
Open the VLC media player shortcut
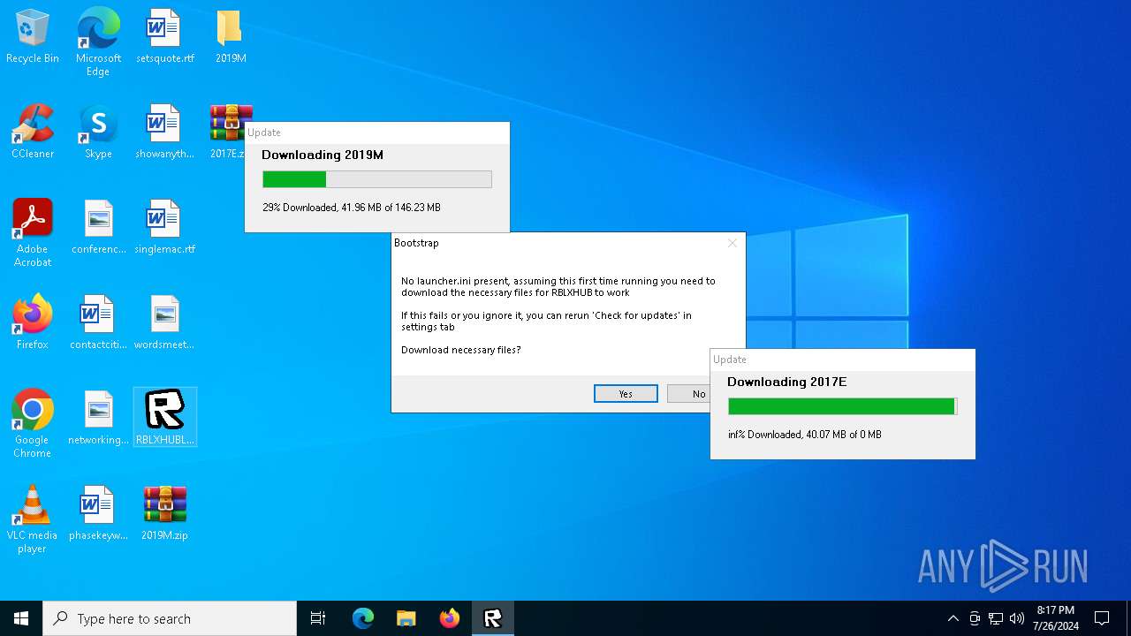[x=33, y=519]
